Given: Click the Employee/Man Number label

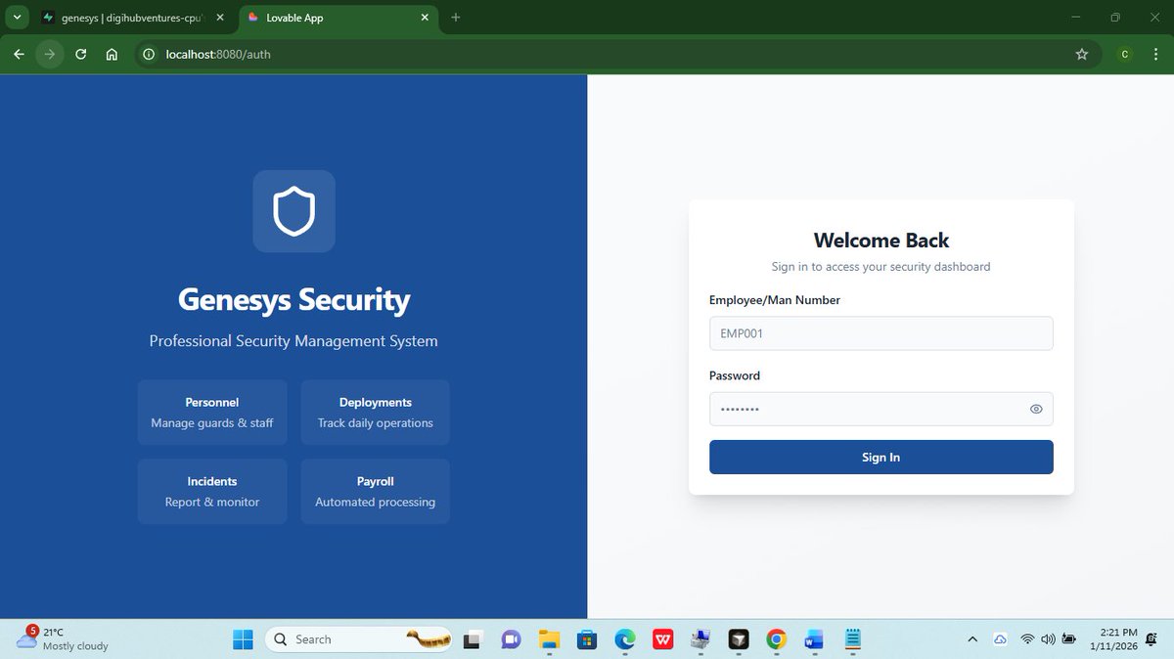Looking at the screenshot, I should [x=775, y=300].
